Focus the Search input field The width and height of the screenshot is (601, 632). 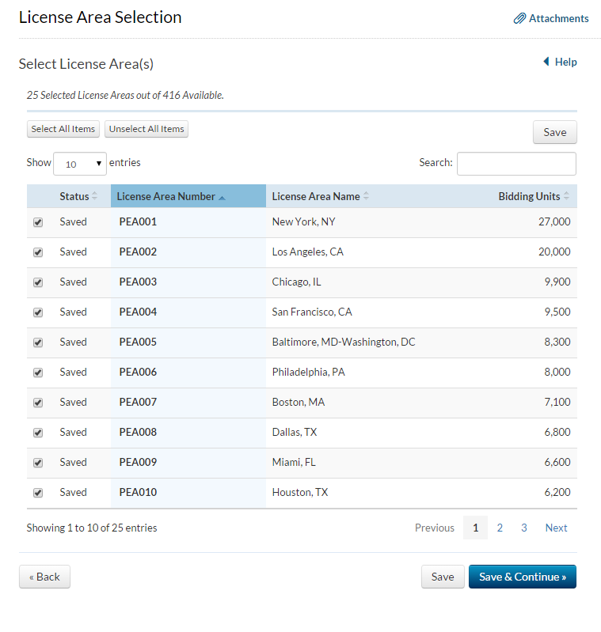click(x=516, y=163)
